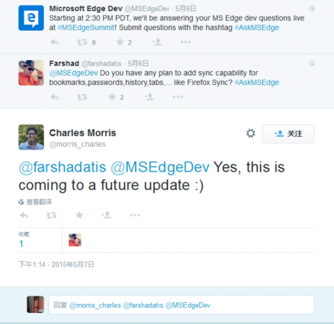Viewport: 334px width, 324px height.
Task: Retweet the Microsoft Edge Dev tweet
Action: pos(82,42)
